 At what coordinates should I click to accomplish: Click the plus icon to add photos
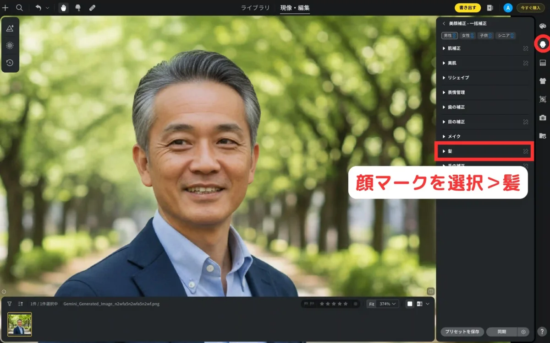(5, 8)
